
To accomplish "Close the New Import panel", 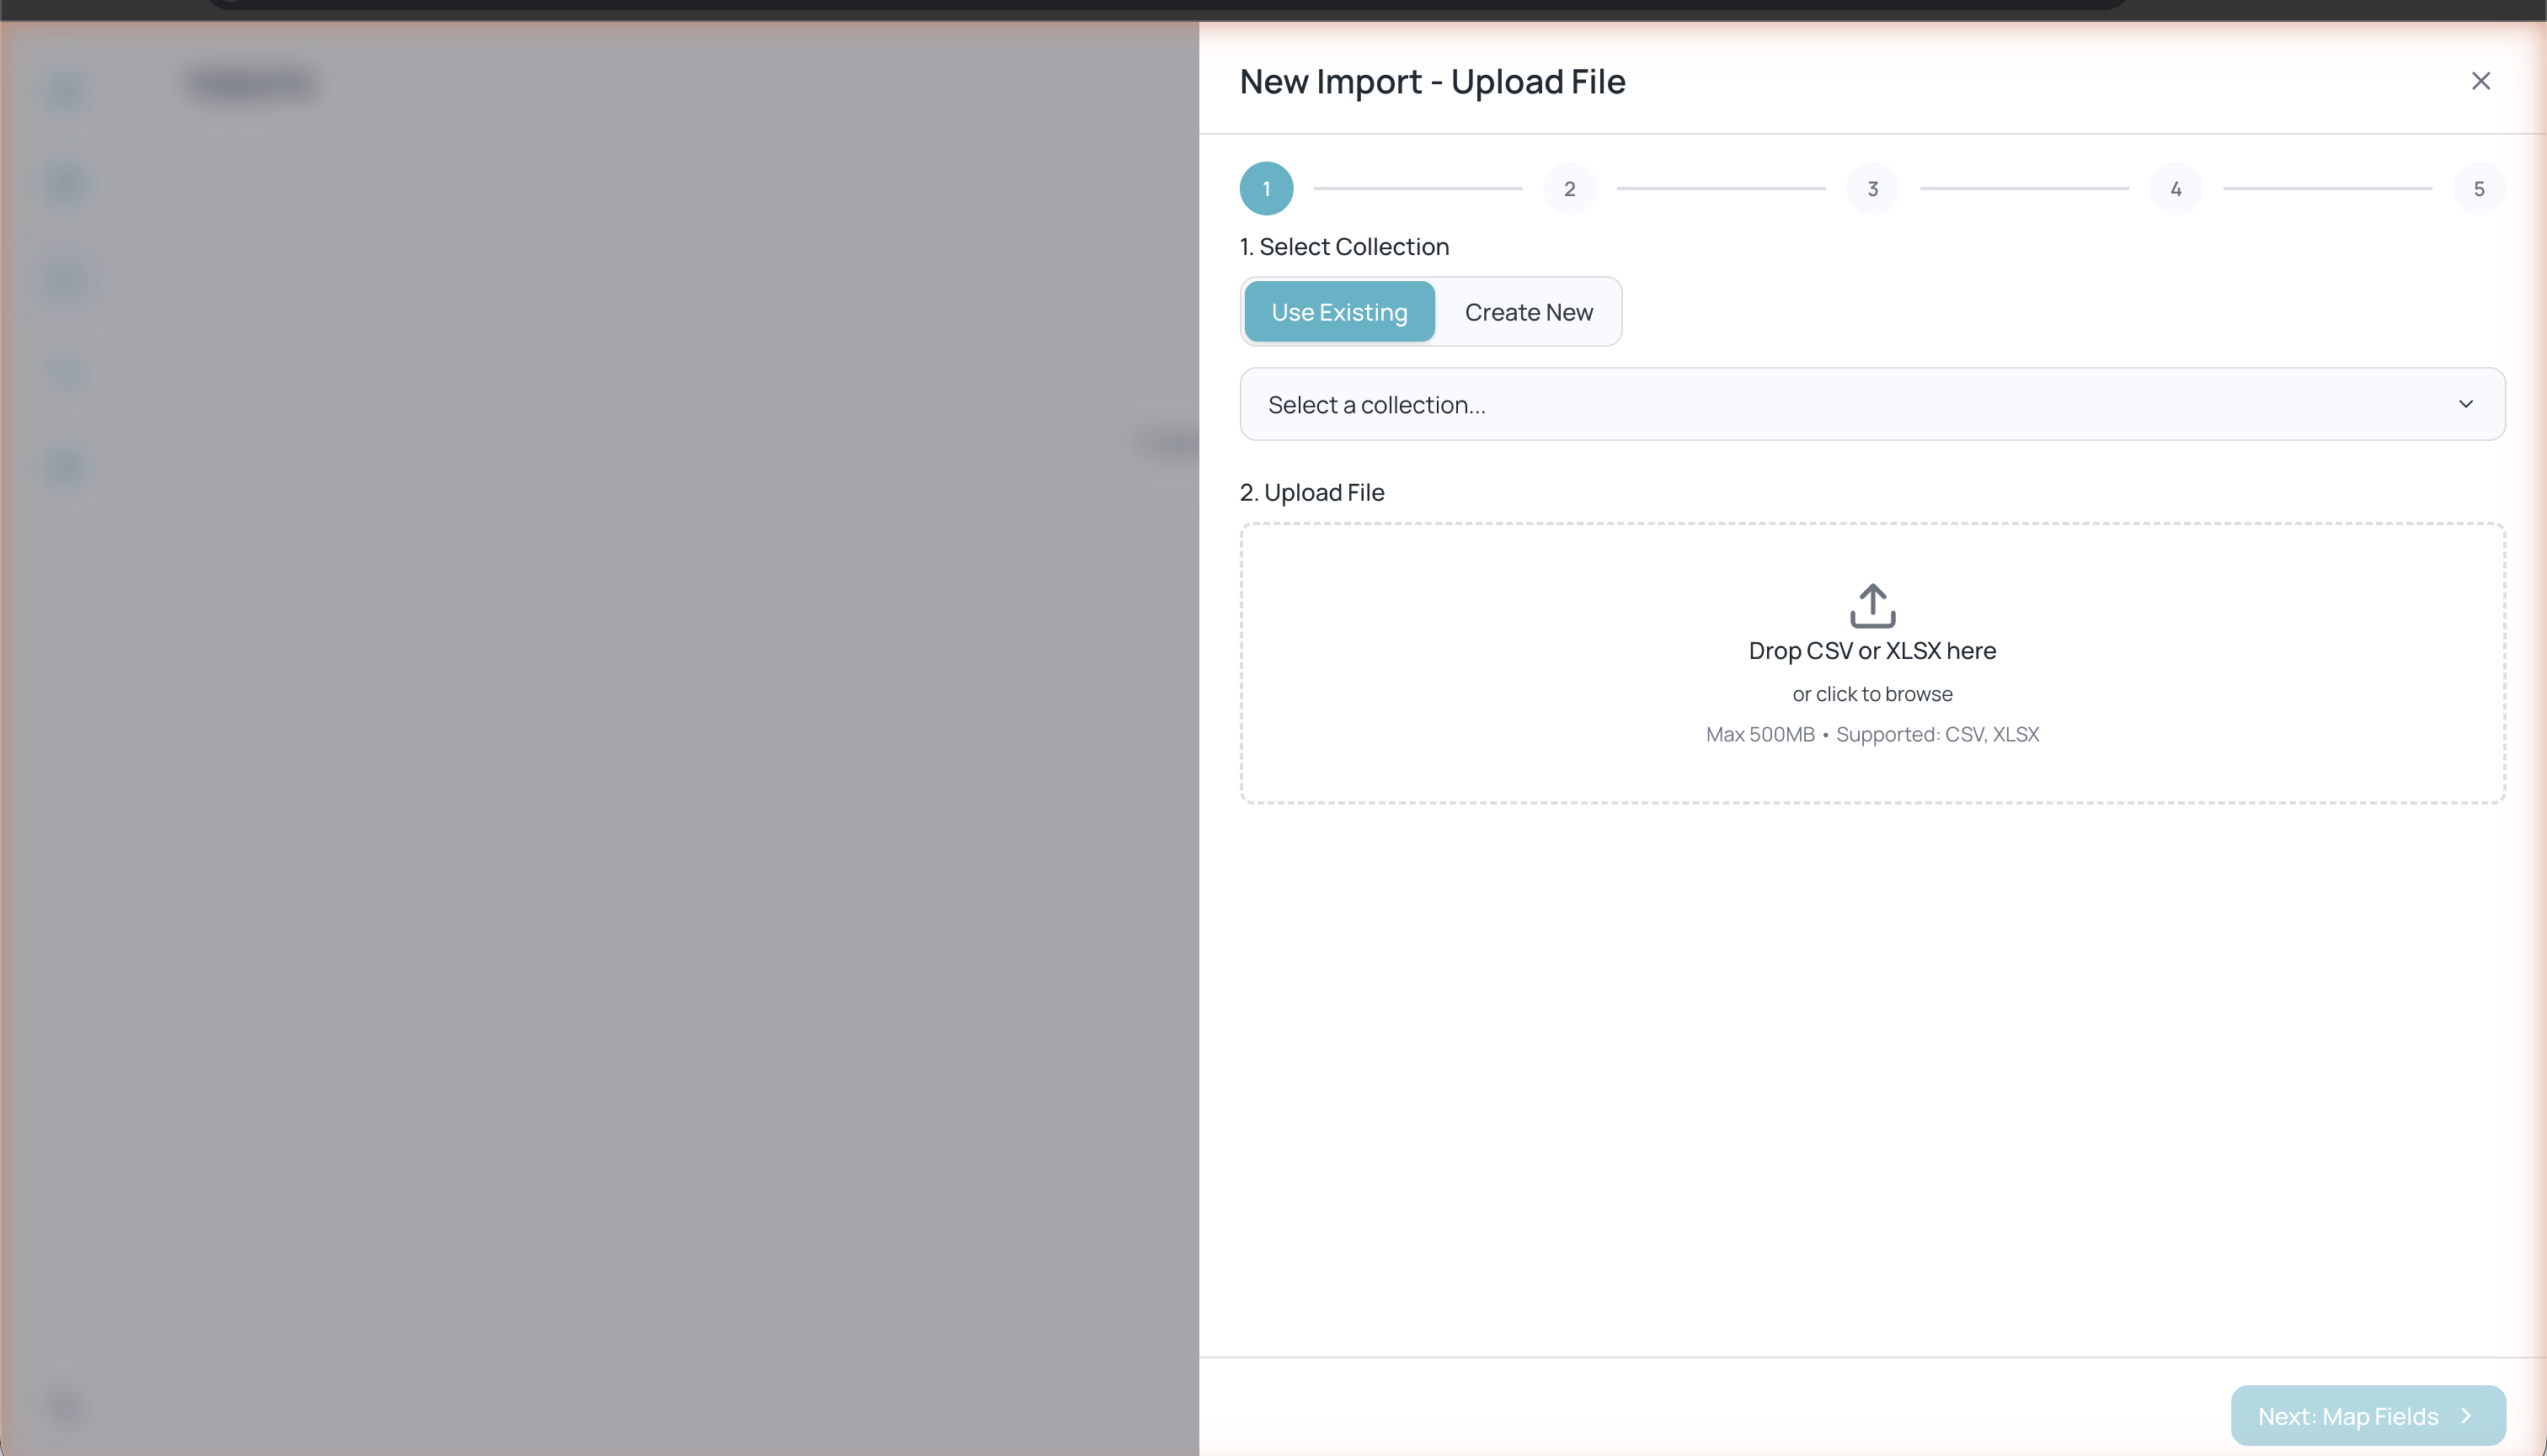I will click(x=2480, y=81).
